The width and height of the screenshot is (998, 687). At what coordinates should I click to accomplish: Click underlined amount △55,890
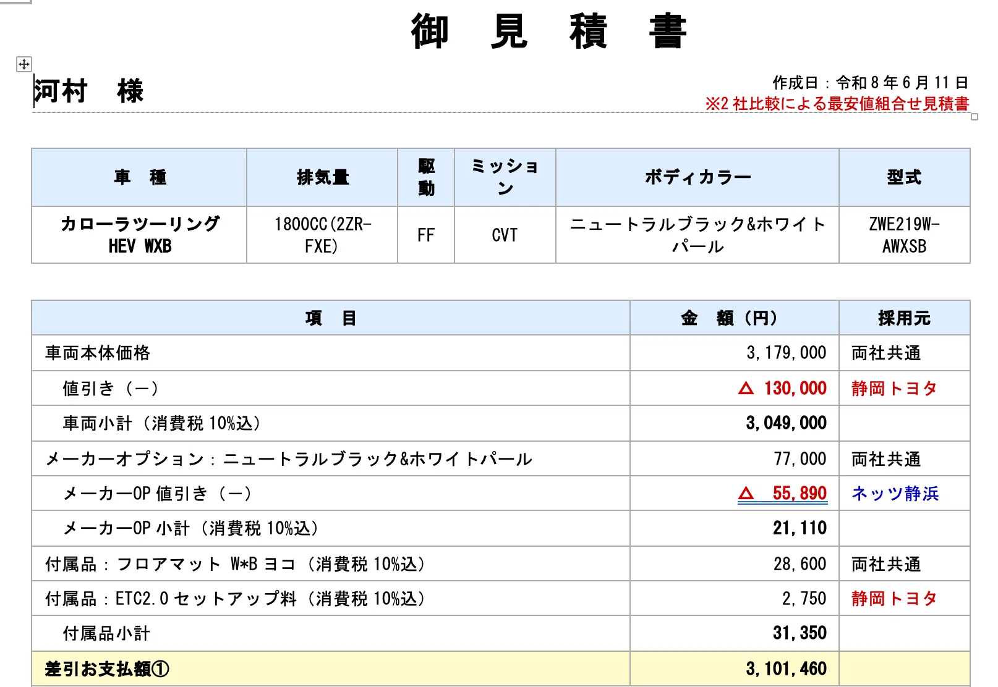(782, 493)
